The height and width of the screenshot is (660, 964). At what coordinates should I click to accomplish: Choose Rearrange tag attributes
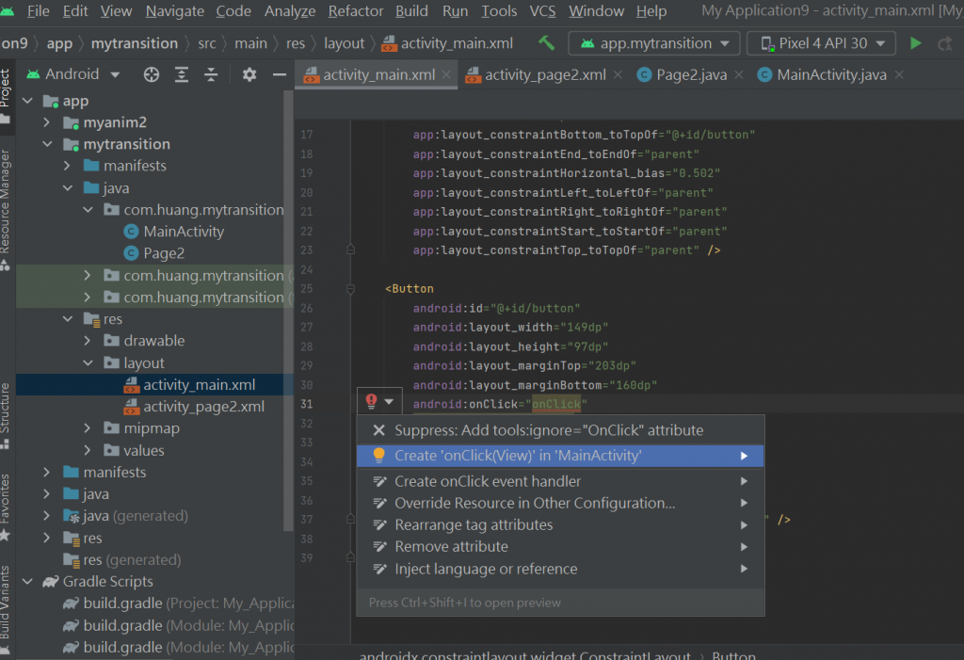tap(561, 525)
